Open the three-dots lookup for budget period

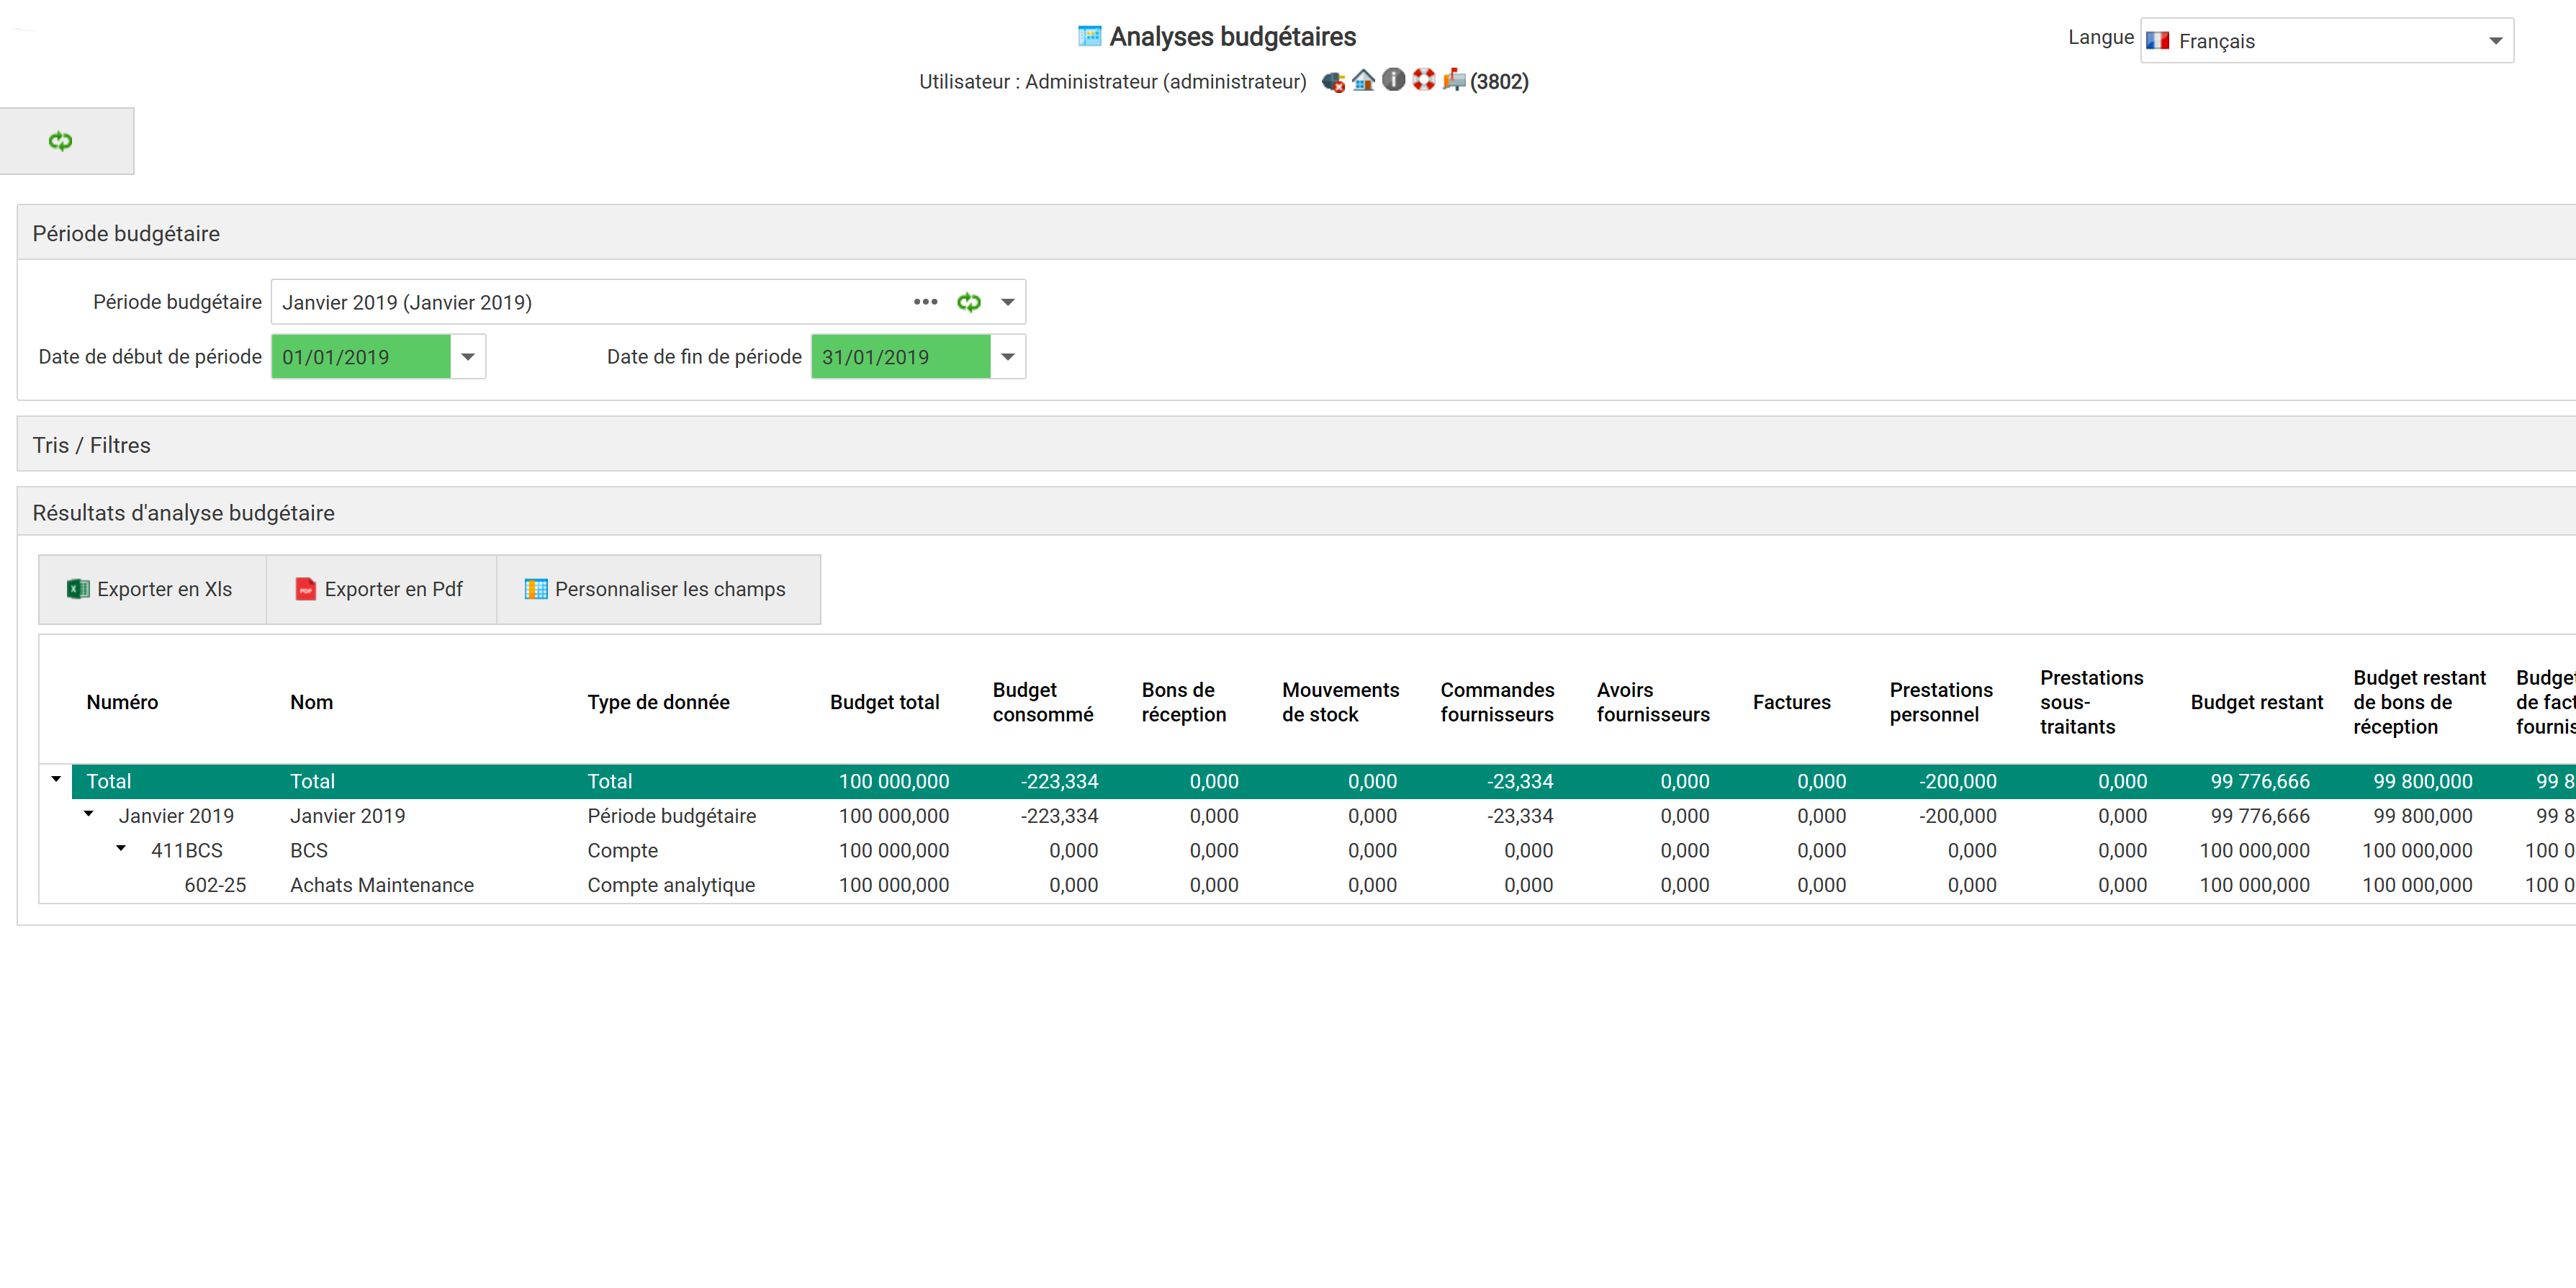(925, 302)
